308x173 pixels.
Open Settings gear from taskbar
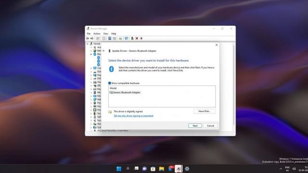187,169
